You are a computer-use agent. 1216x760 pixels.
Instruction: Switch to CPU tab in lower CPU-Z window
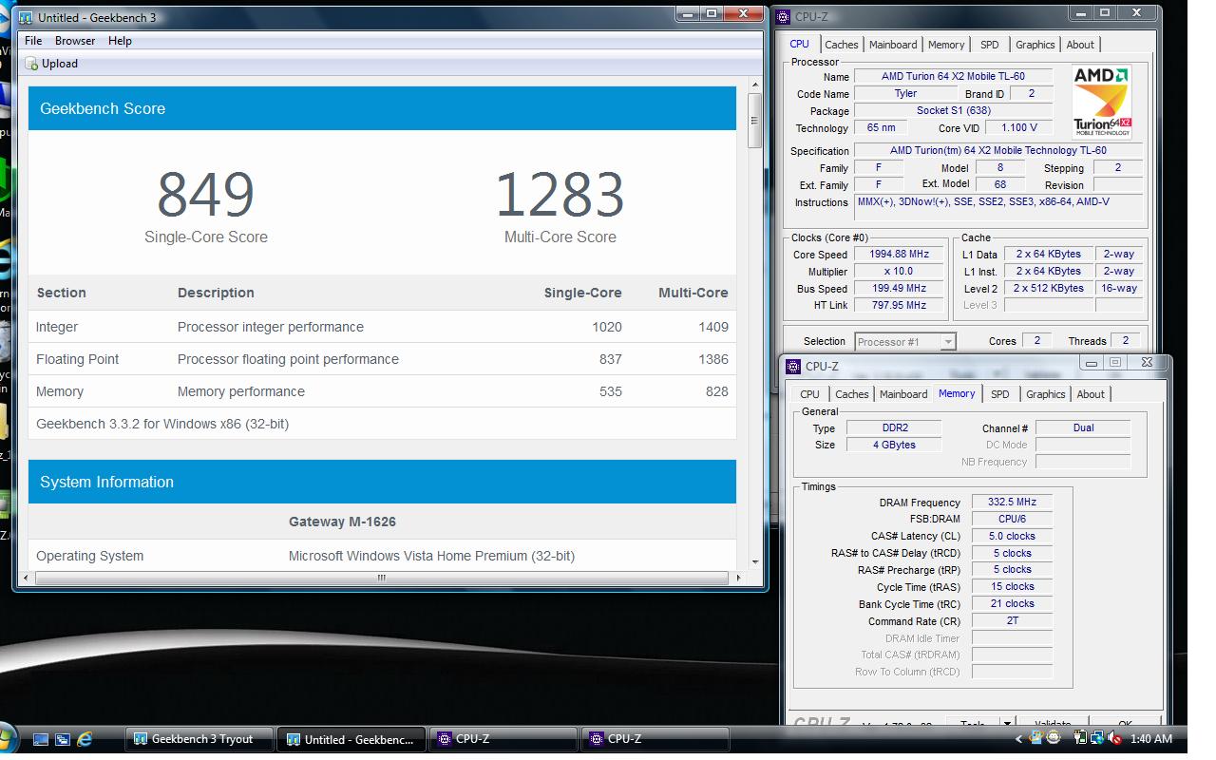coord(809,394)
